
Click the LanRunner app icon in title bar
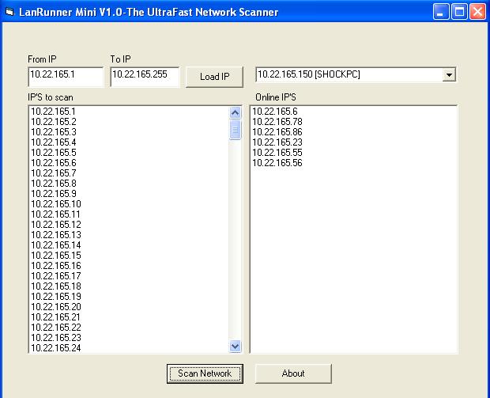click(x=10, y=12)
